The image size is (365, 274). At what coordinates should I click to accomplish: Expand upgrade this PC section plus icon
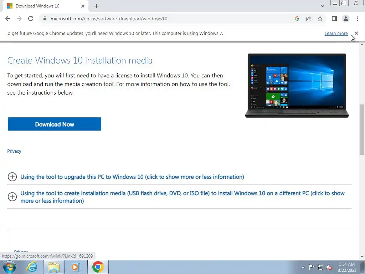click(12, 177)
